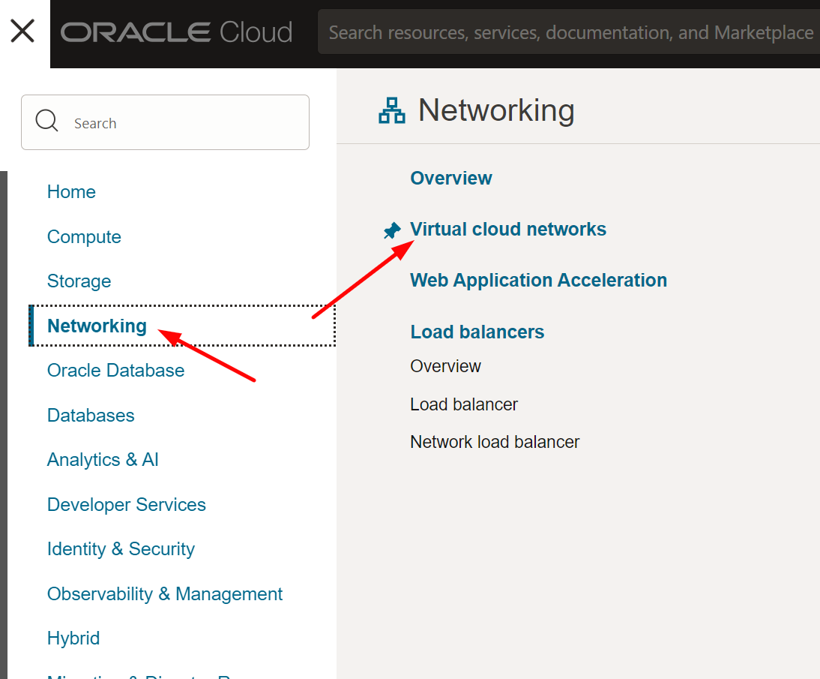Click the Oracle Cloud logo
Image resolution: width=820 pixels, height=679 pixels.
176,32
